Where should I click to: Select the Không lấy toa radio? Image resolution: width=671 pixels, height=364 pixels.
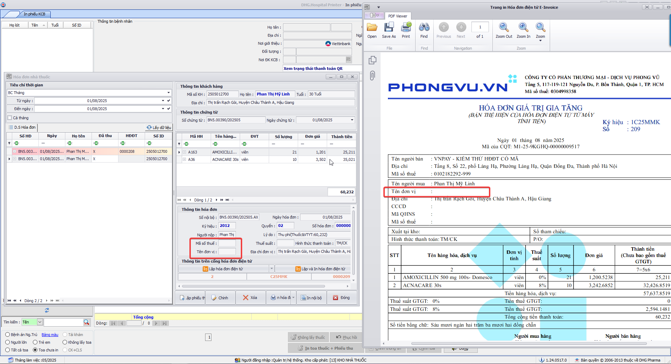click(65, 342)
